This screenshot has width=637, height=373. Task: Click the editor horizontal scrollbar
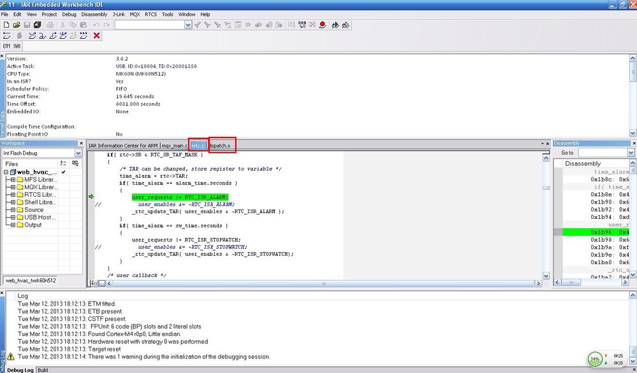tap(324, 283)
